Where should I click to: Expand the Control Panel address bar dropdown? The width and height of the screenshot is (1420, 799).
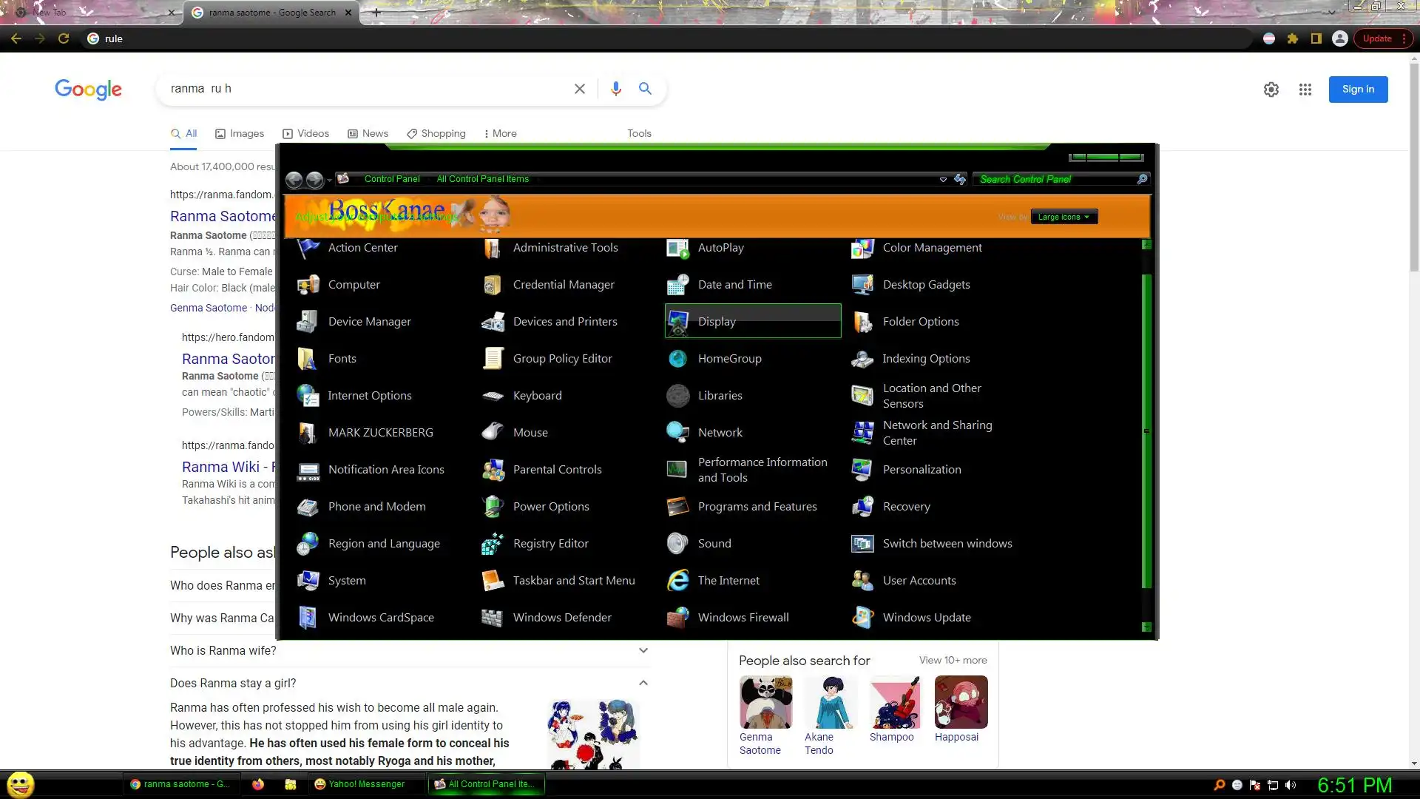[x=943, y=179]
